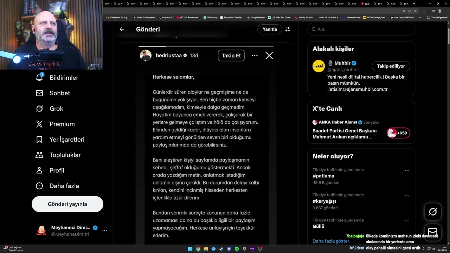Screen dimensions: 450x253
Task: Open Bildirimler from the bell icon
Action: (39, 78)
